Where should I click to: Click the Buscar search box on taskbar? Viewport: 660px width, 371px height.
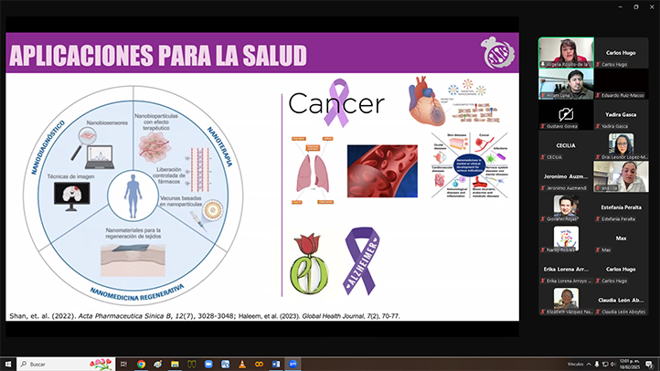click(x=66, y=365)
